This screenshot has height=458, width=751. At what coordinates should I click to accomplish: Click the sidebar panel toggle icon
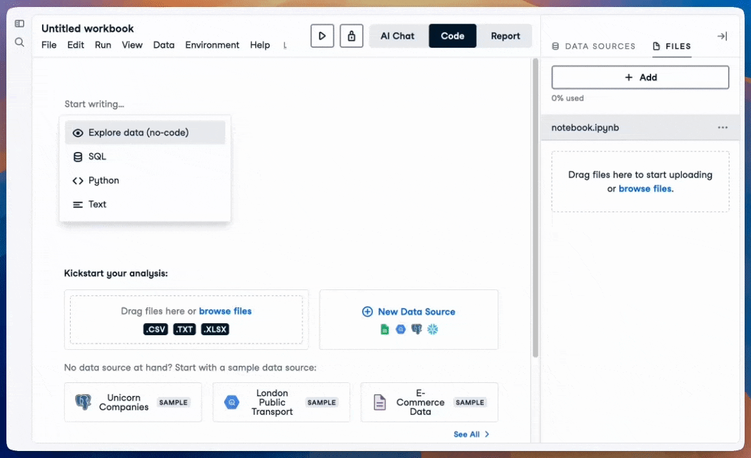pyautogui.click(x=20, y=24)
